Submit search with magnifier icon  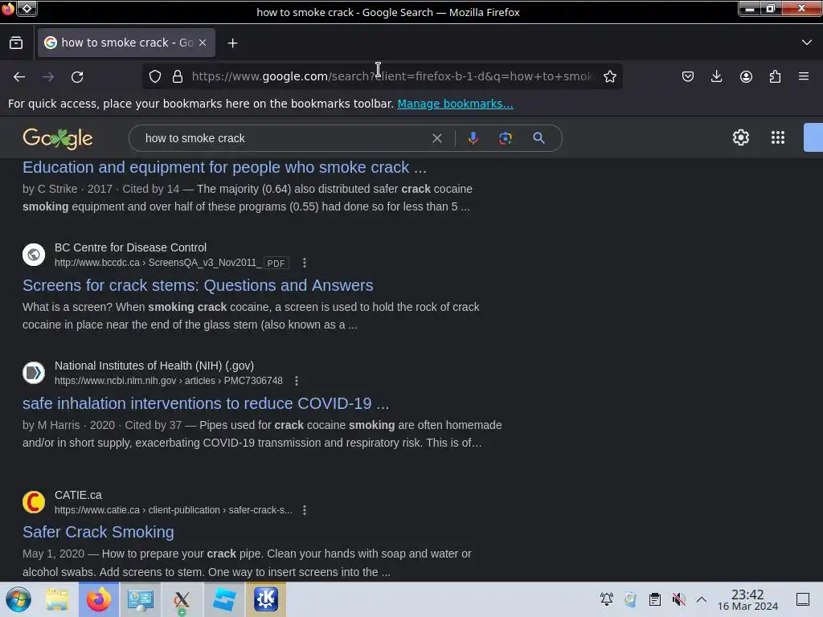(538, 138)
